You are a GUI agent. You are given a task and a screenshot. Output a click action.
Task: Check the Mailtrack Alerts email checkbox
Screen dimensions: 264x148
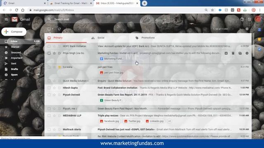[49, 129]
